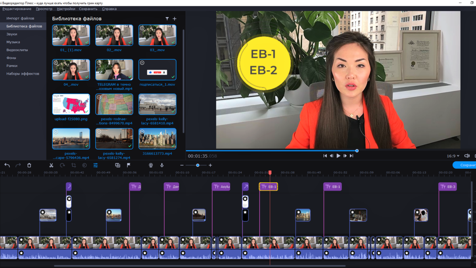Add files with library plus icon
The image size is (476, 268).
[x=175, y=19]
